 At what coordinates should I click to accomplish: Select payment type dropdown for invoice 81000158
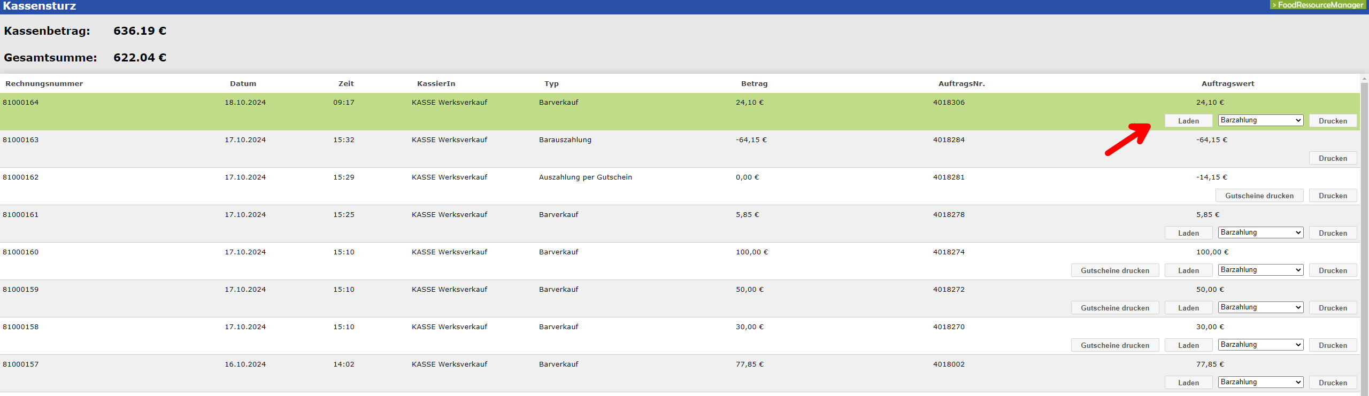pyautogui.click(x=1260, y=345)
